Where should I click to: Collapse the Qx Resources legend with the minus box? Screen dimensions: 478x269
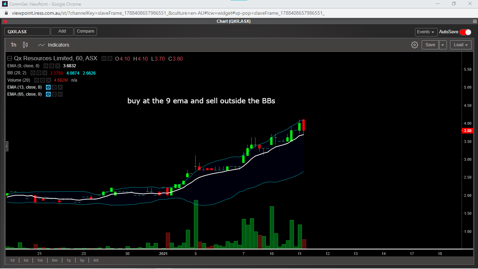[x=10, y=58]
